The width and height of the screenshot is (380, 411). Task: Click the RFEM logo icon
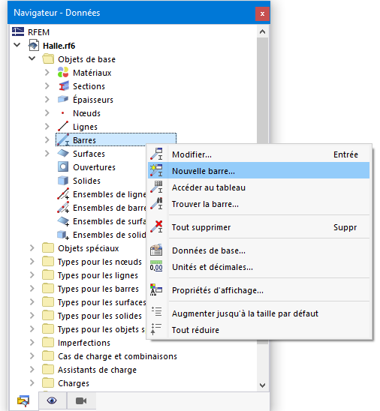tap(18, 31)
